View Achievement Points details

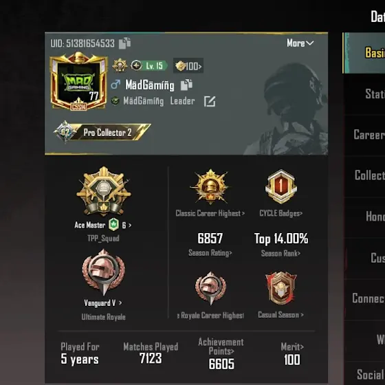point(221,354)
